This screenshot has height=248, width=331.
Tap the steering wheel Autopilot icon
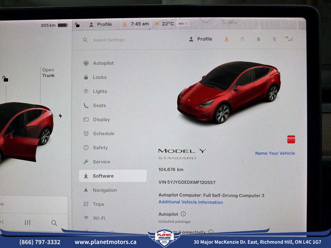(86, 63)
